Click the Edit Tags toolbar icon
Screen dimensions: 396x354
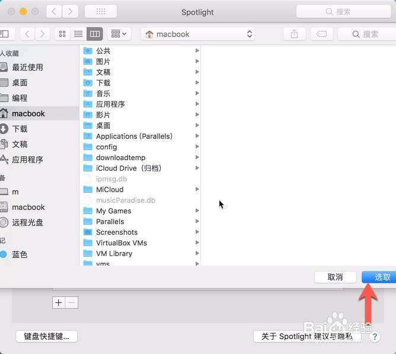click(x=321, y=34)
